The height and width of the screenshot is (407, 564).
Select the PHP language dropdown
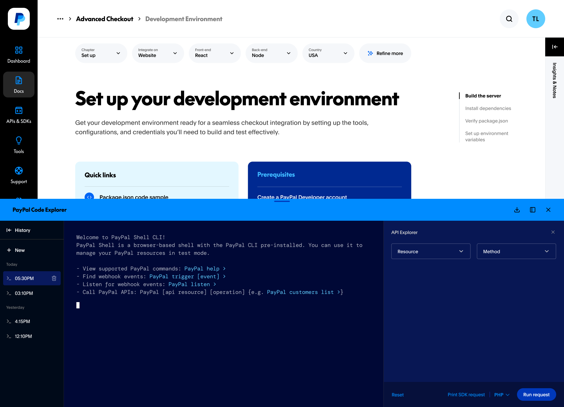[x=502, y=395]
